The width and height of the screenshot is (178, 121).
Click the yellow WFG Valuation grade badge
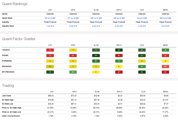click(73, 50)
